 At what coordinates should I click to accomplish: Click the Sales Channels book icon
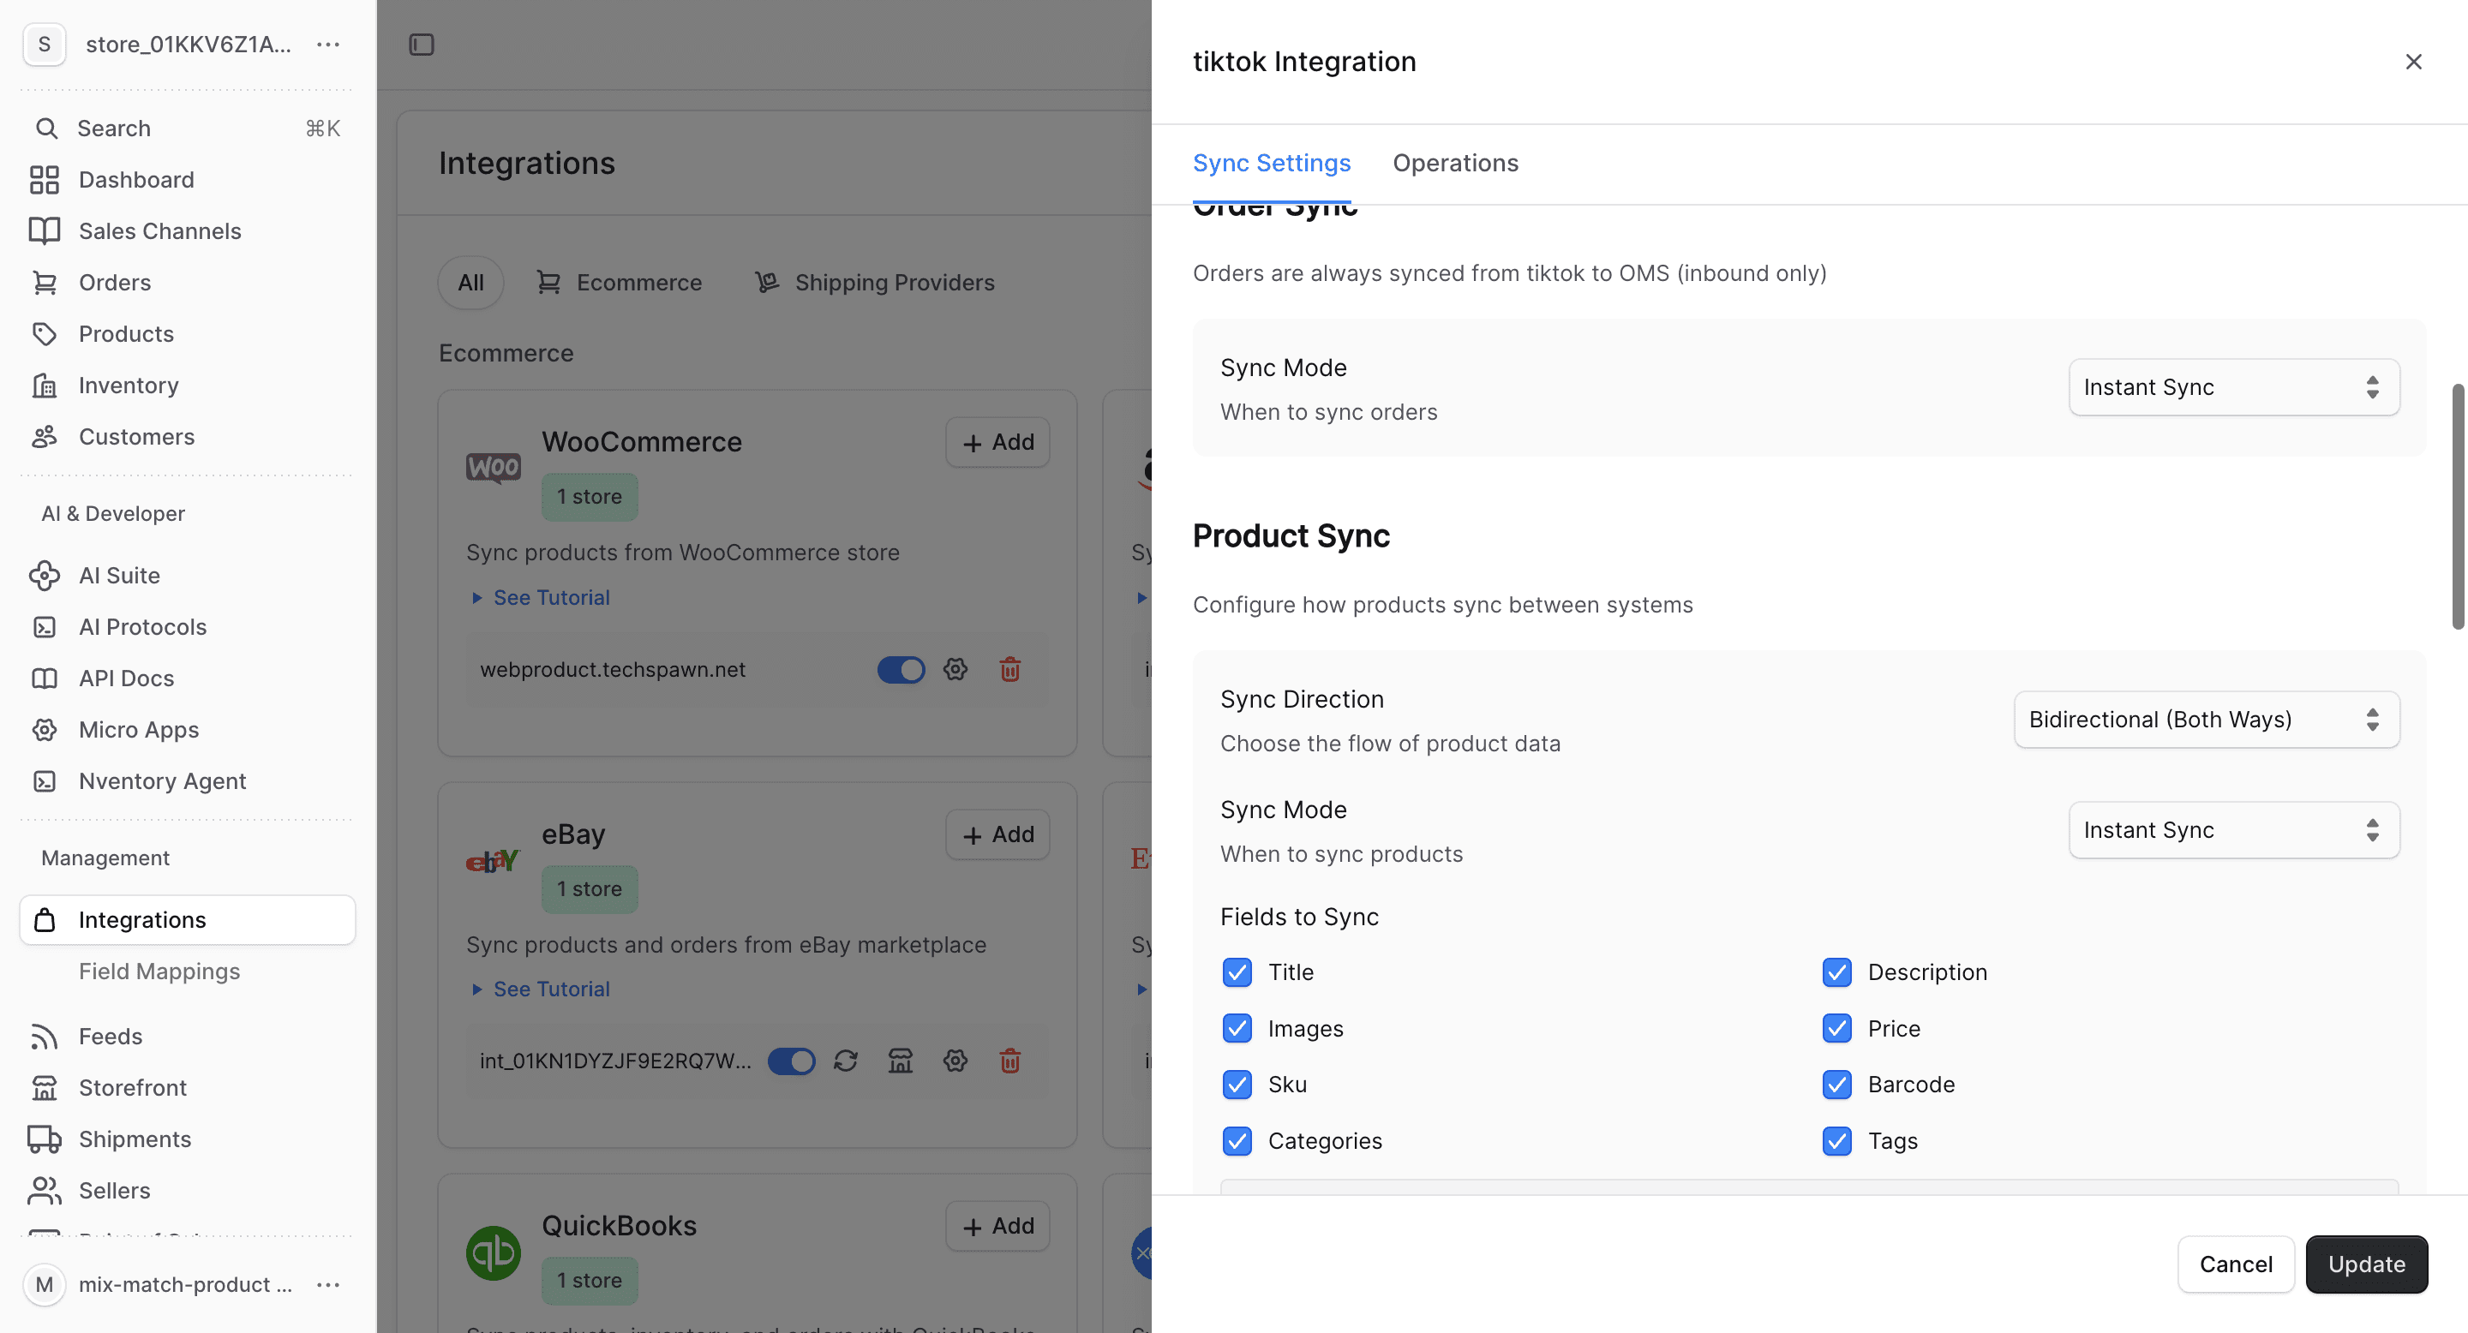(44, 230)
